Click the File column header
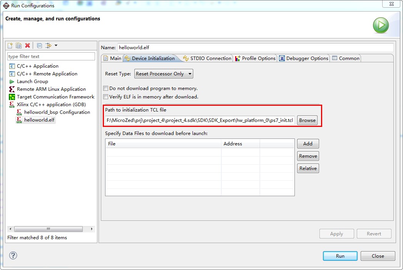The image size is (403, 270). (163, 143)
